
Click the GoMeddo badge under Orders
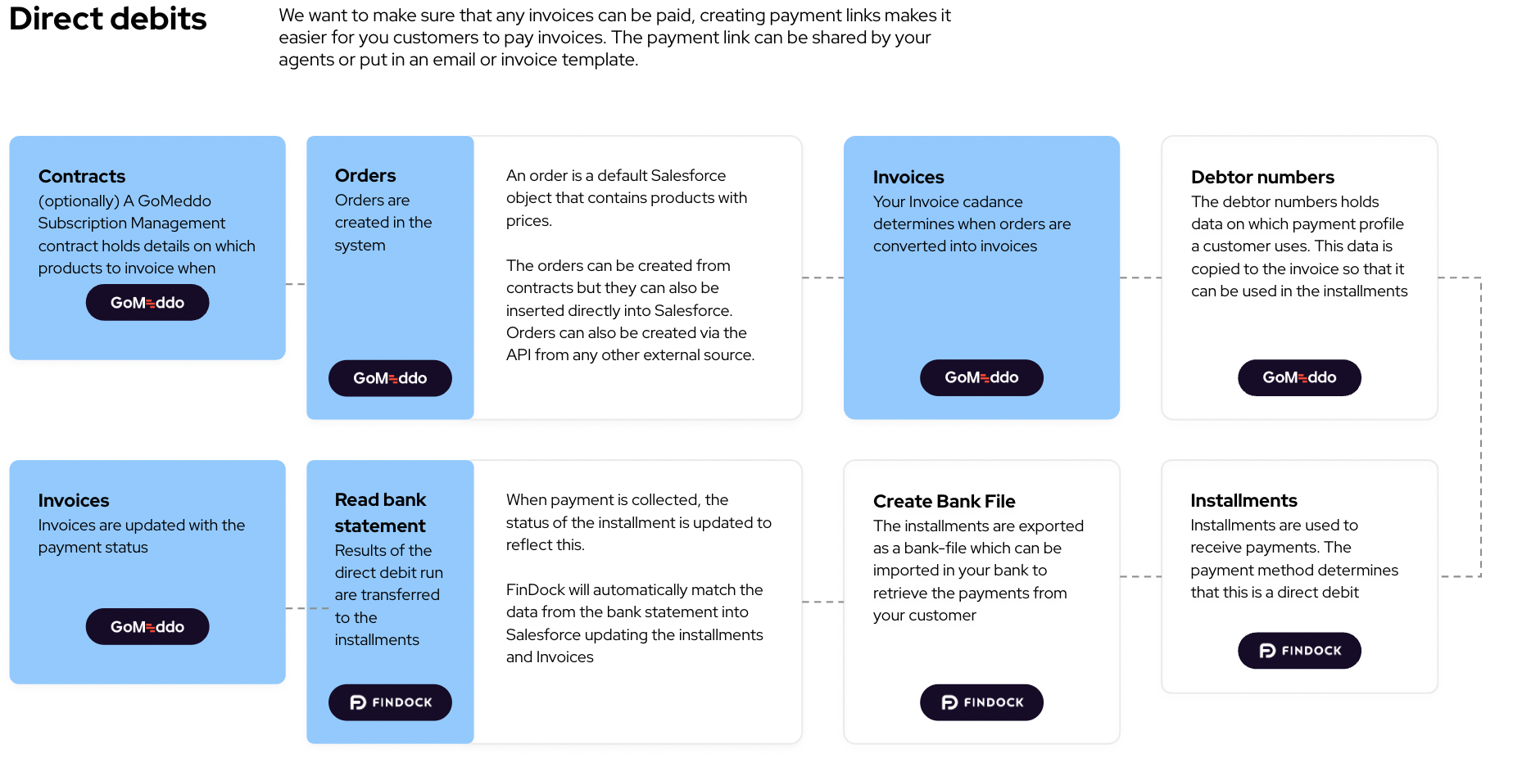pos(390,378)
